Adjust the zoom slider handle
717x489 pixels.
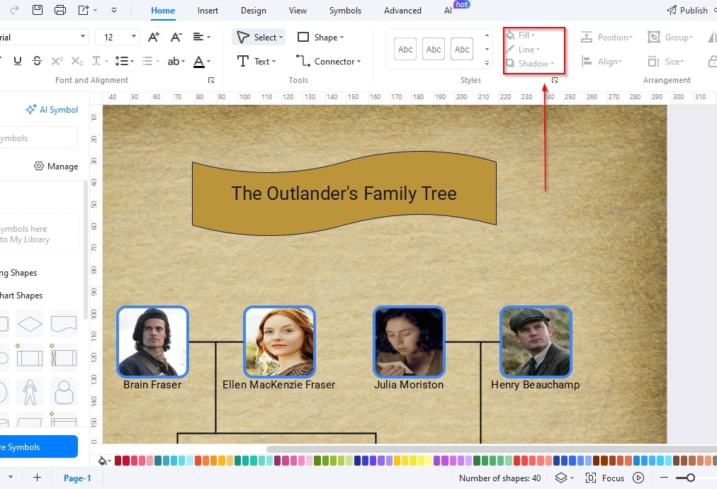click(x=691, y=478)
